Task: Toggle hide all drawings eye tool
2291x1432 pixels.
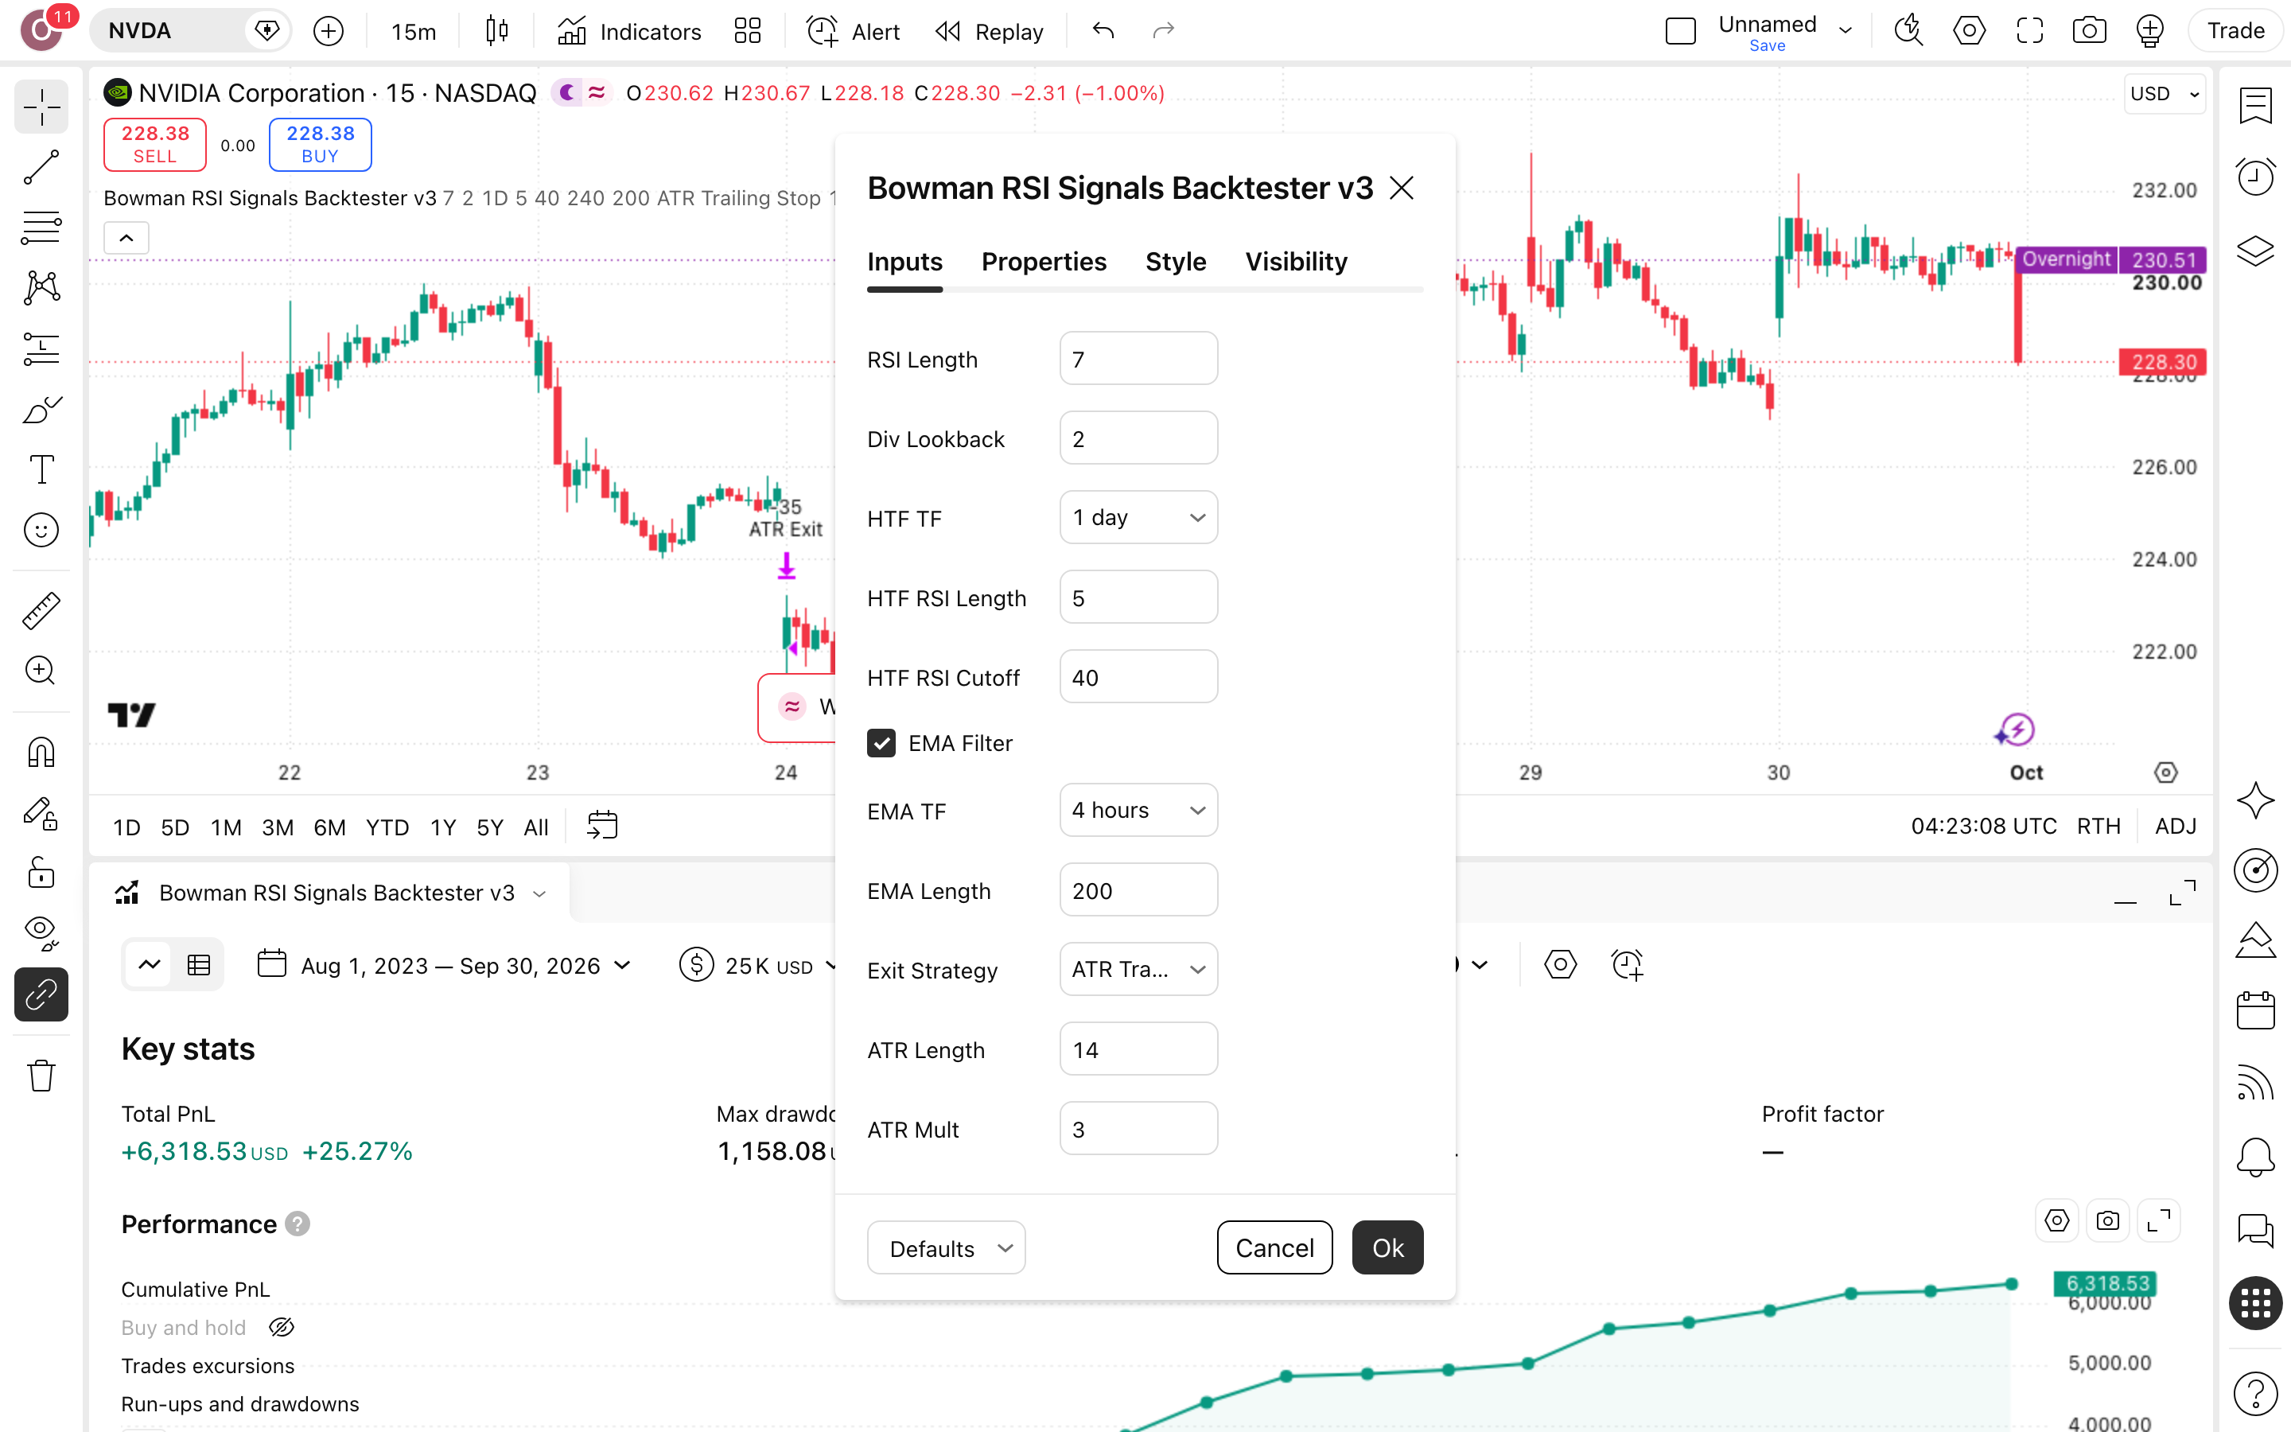Action: coord(41,933)
